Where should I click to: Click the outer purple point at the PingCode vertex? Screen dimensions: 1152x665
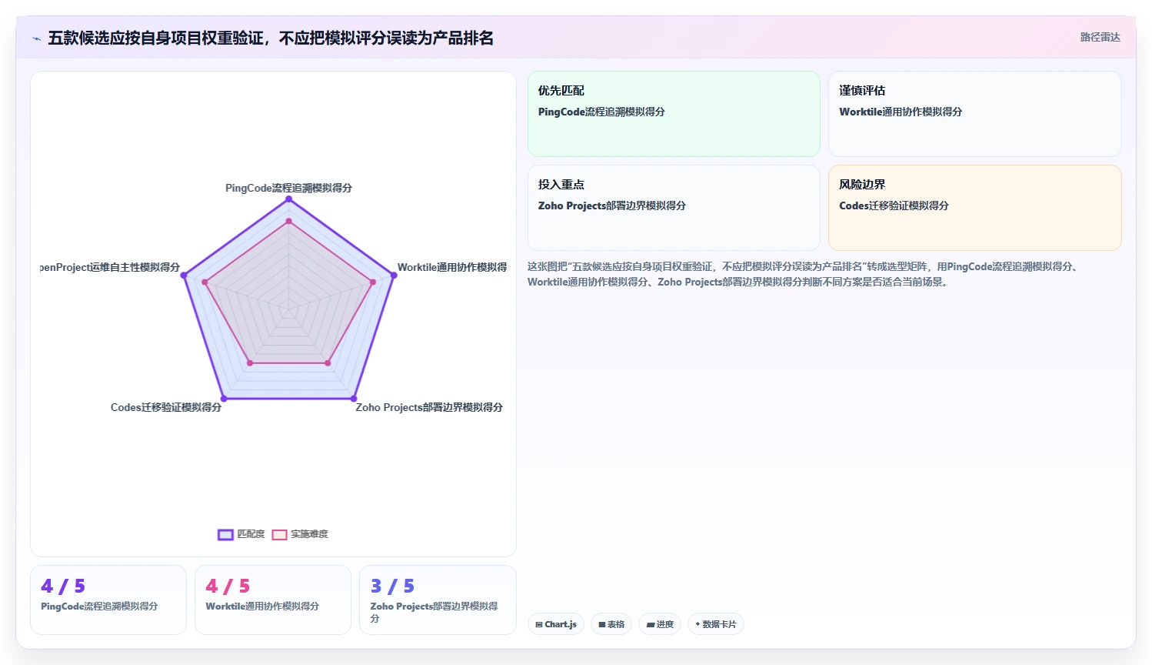pos(289,199)
